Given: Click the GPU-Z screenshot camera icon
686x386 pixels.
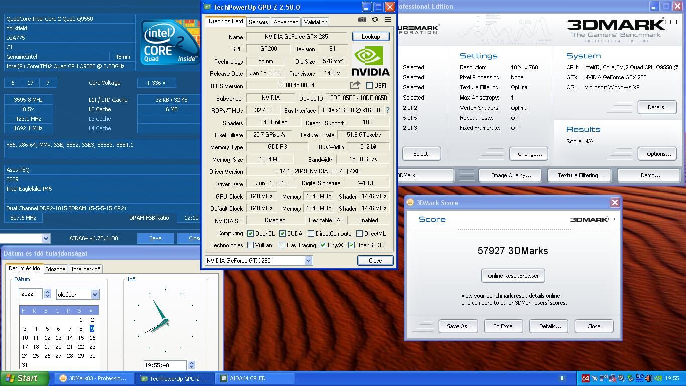Looking at the screenshot, I should tap(362, 19).
